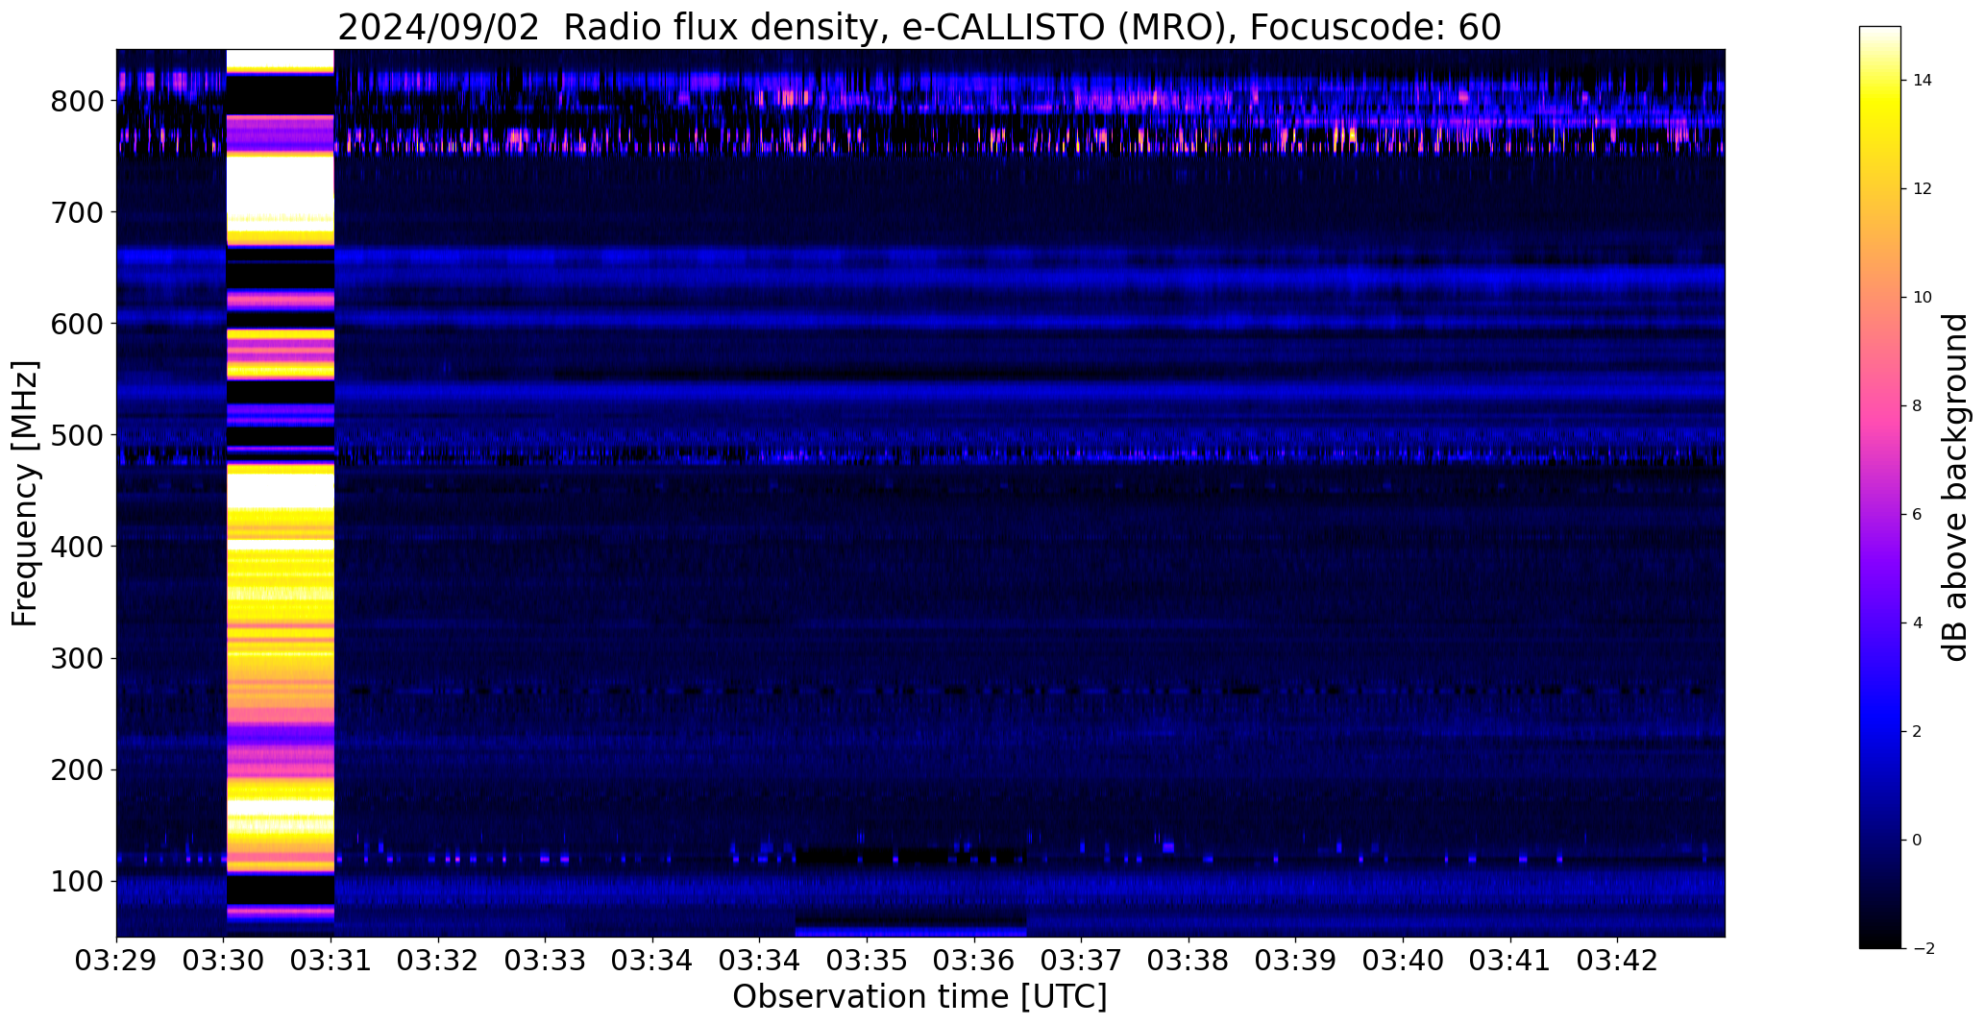Screen dimensions: 1985x1025
Task: Click the 03:33 time tick label
Action: (x=546, y=962)
